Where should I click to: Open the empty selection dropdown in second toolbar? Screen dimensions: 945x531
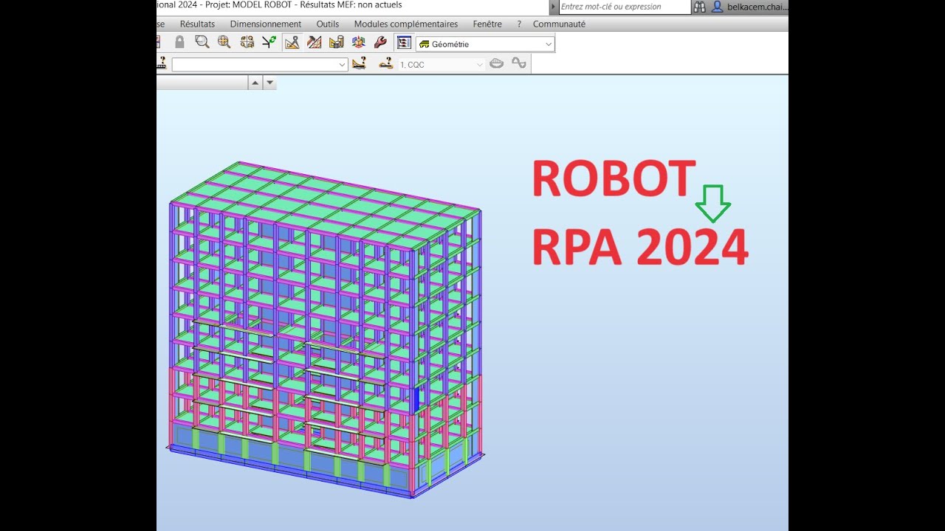click(260, 65)
